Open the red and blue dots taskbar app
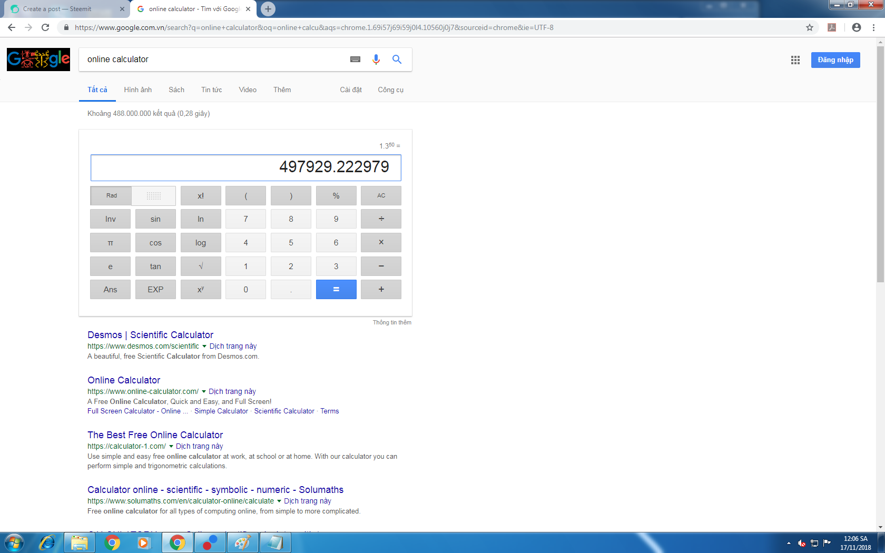Image resolution: width=885 pixels, height=553 pixels. (x=210, y=542)
